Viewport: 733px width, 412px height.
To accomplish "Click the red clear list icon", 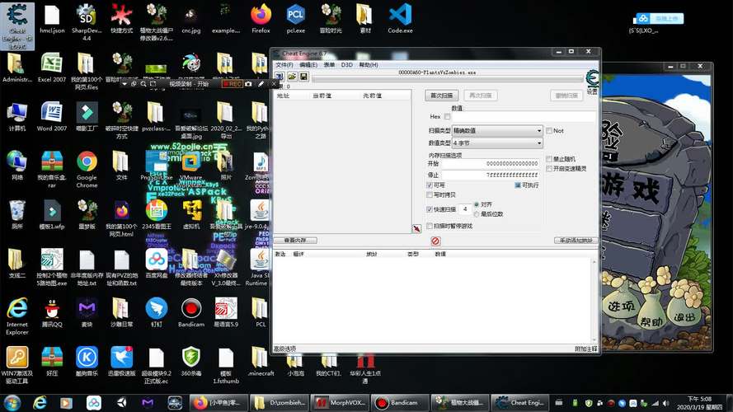I will 435,241.
